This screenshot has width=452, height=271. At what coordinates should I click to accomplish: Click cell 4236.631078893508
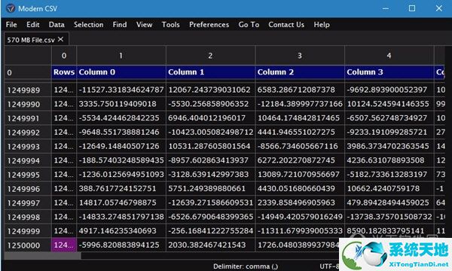389,160
